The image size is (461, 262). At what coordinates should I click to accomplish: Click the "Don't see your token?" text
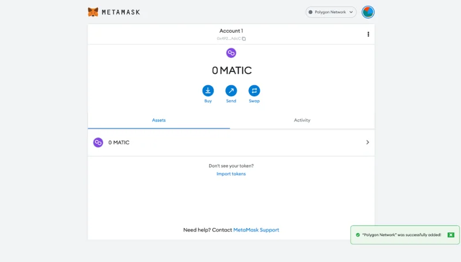coord(231,166)
